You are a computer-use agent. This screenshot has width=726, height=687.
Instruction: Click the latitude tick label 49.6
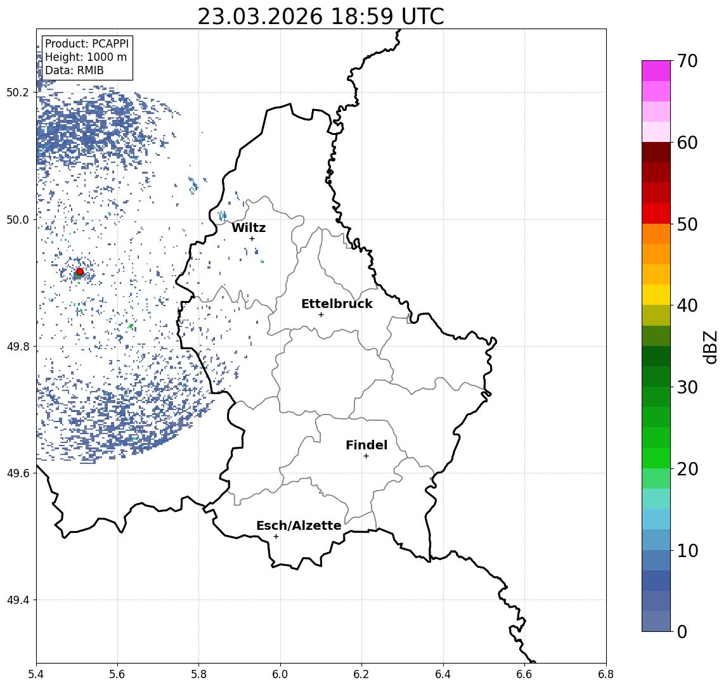[x=18, y=473]
